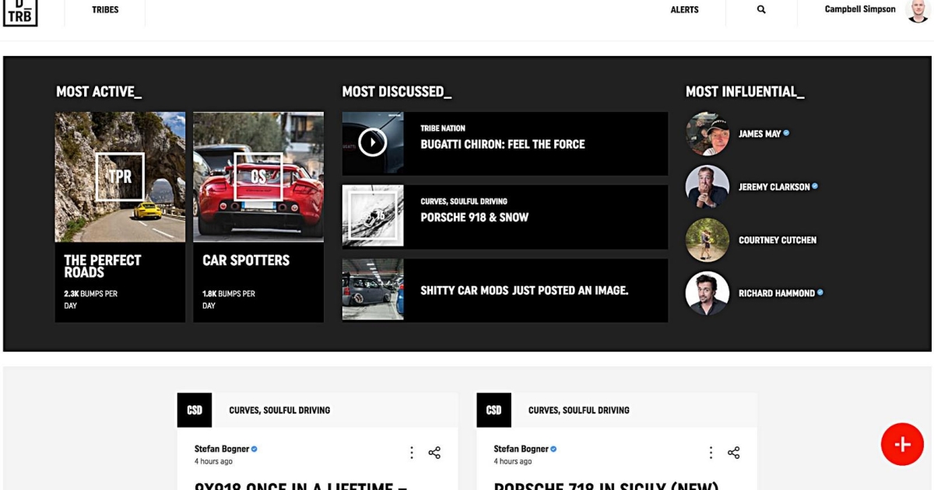Screen dimensions: 934x490
Task: Play the Bugatti Chiron video
Action: tap(373, 142)
